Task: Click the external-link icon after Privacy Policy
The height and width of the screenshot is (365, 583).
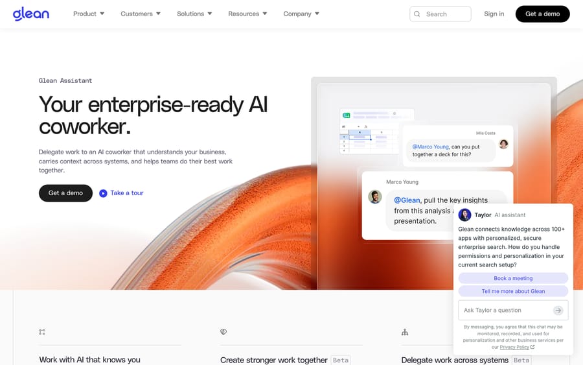Action: (532, 347)
